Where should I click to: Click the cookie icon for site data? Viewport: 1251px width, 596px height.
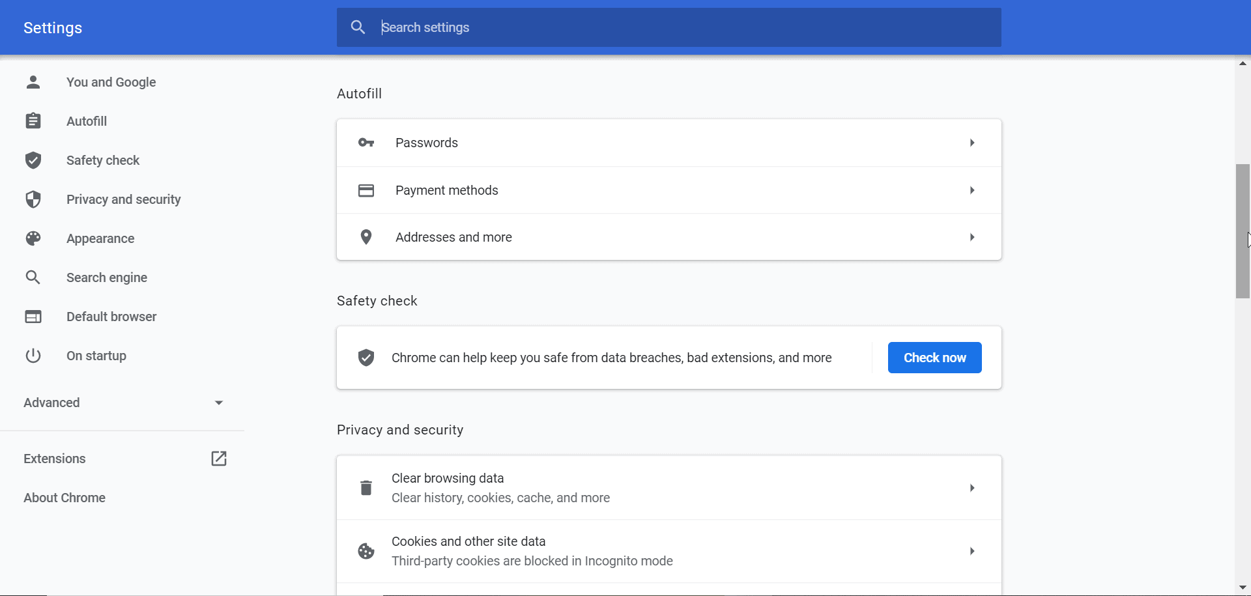coord(366,551)
